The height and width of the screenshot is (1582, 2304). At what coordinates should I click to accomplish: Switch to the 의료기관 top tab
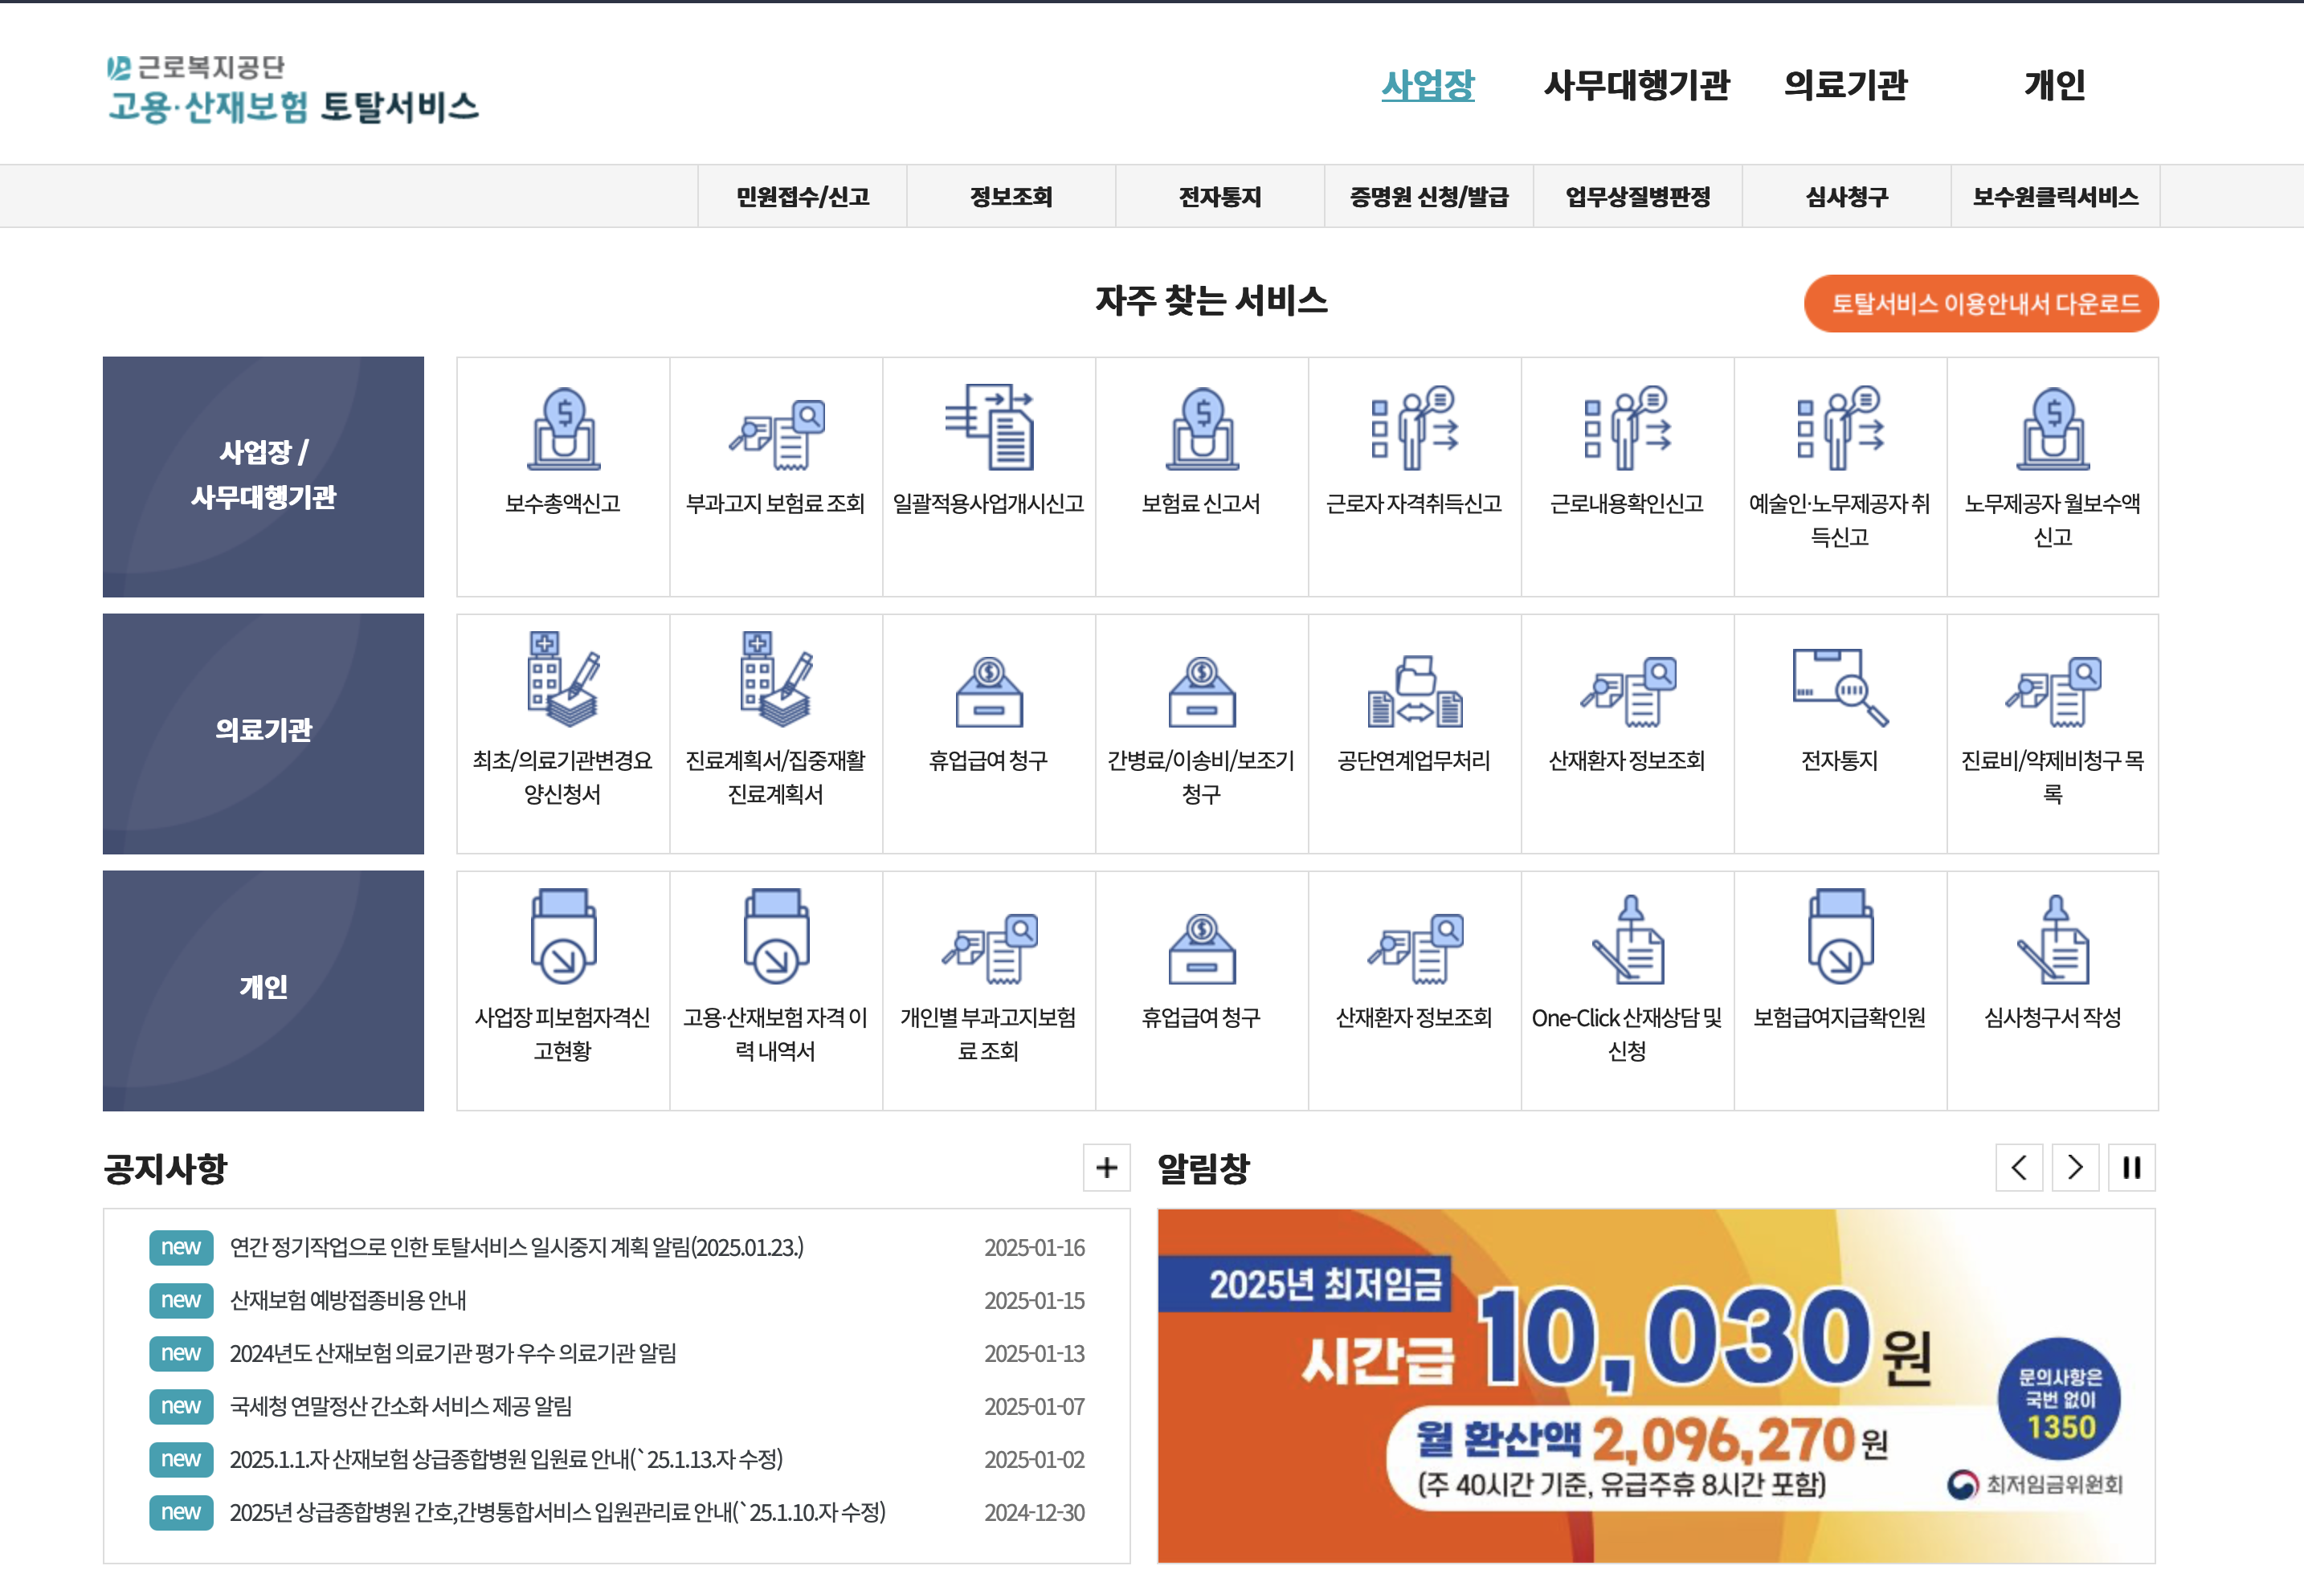1845,85
